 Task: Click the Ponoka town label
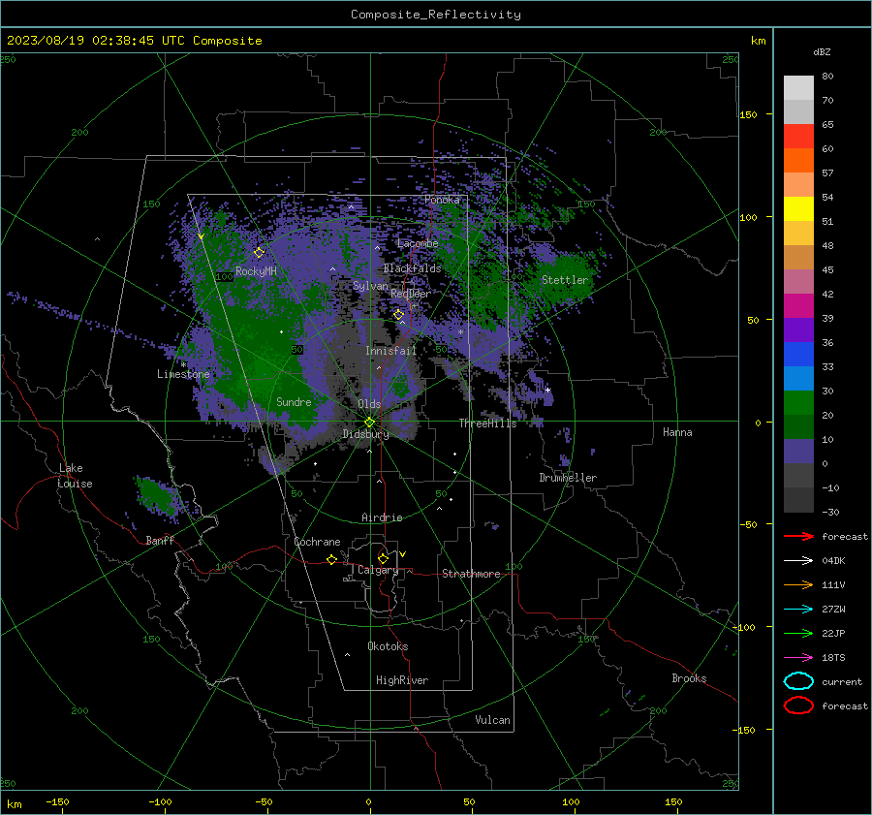pos(442,200)
